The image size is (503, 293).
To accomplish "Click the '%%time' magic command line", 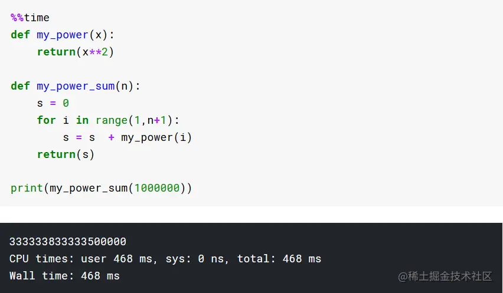I will pos(30,18).
